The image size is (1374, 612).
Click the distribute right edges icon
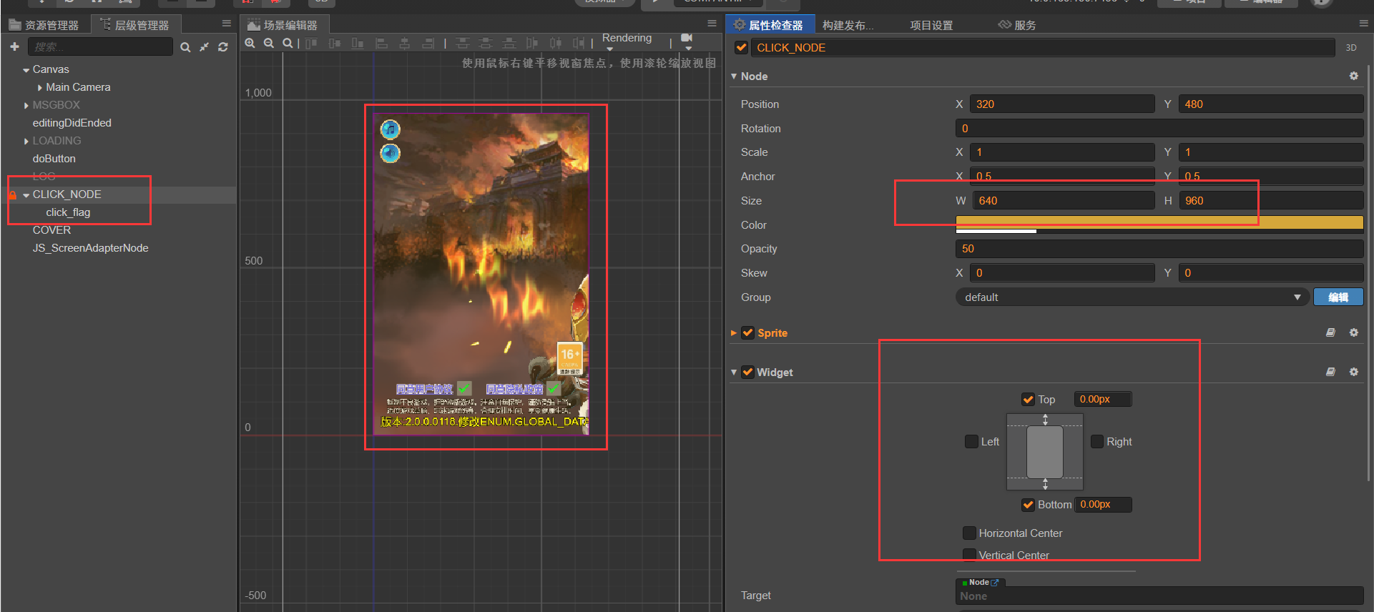(579, 44)
